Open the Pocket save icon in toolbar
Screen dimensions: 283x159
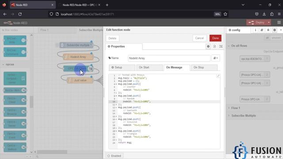tap(256, 14)
